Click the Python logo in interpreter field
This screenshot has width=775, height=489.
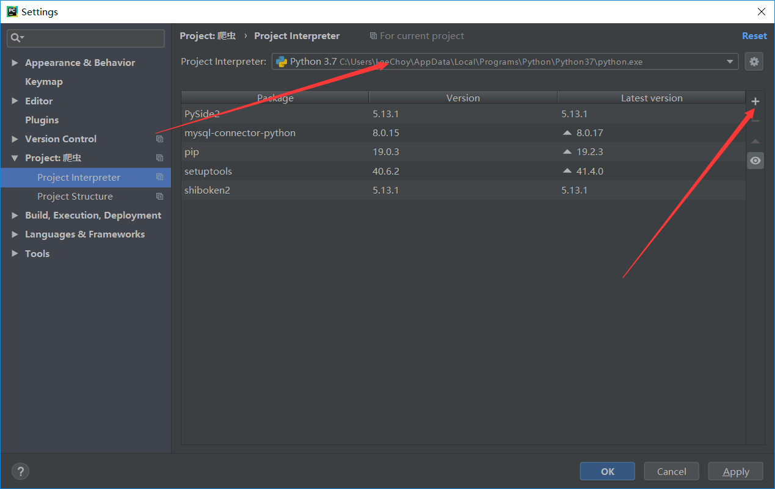pos(282,62)
